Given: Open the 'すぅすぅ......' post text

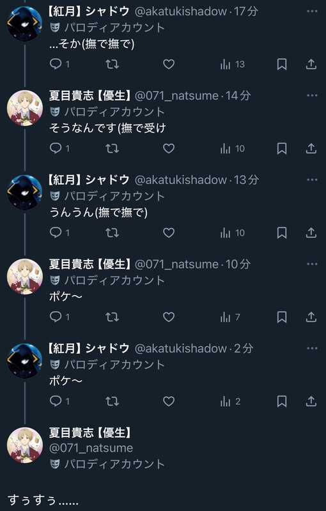Looking at the screenshot, I should point(43,500).
